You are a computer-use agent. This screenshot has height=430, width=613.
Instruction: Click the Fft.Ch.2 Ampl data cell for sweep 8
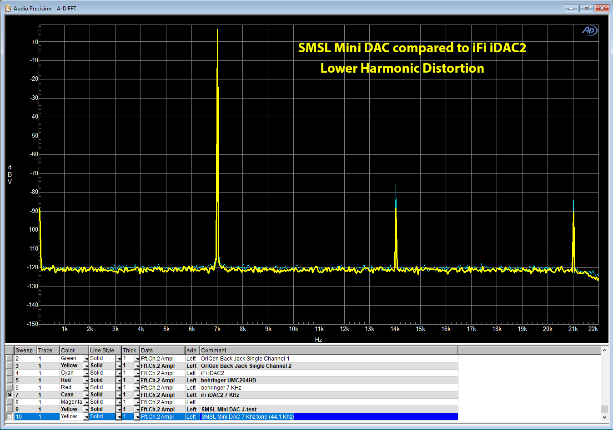pos(162,402)
